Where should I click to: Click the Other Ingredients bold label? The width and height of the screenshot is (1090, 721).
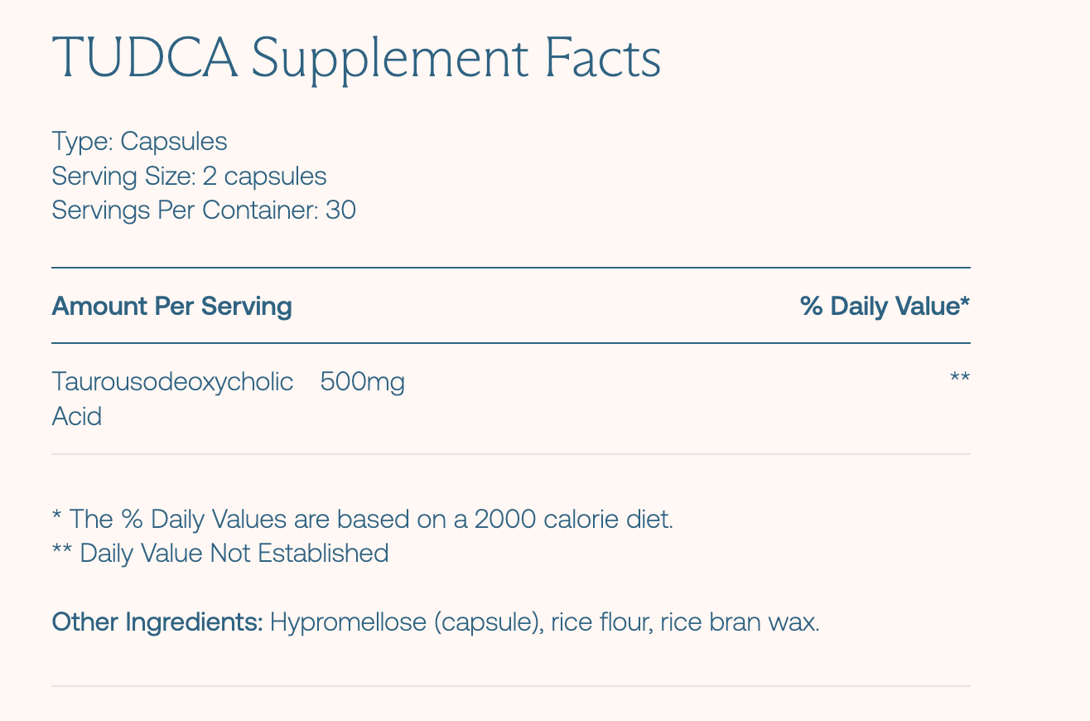pos(157,622)
